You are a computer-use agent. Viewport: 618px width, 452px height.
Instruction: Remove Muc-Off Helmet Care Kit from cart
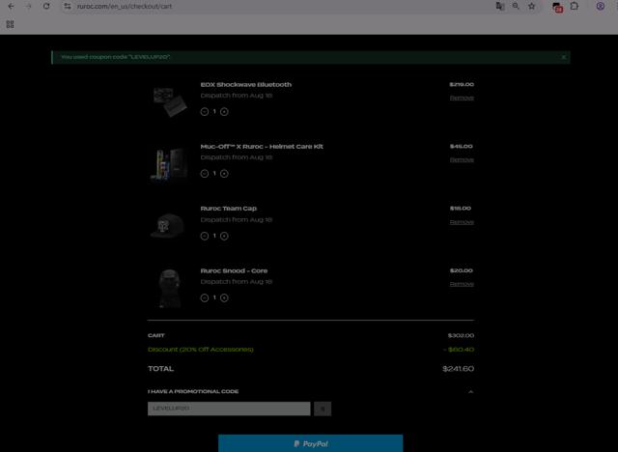pos(462,159)
